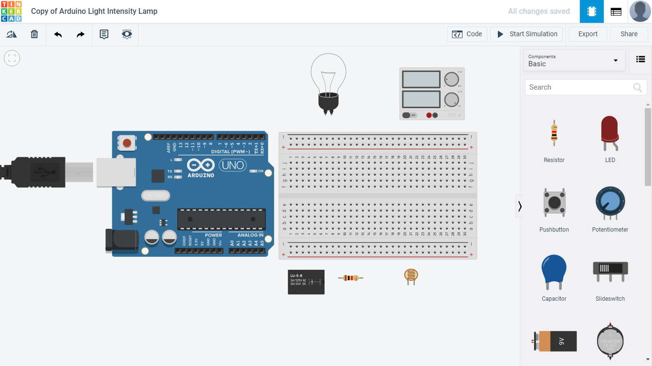This screenshot has height=366, width=652.
Task: Start Simulation button
Action: [526, 34]
